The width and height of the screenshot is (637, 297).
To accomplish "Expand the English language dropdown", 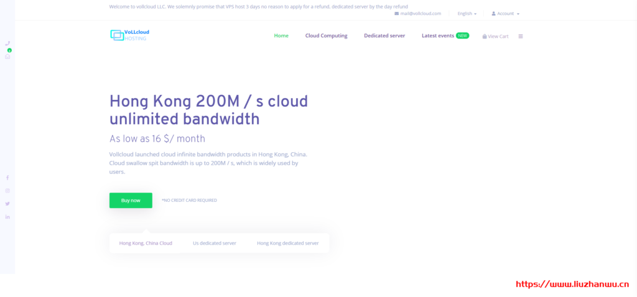I will click(x=467, y=13).
